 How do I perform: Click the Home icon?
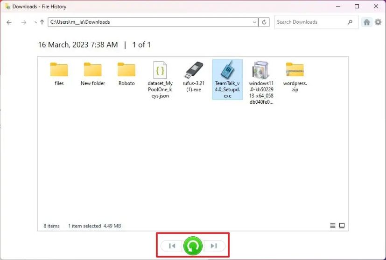point(366,22)
